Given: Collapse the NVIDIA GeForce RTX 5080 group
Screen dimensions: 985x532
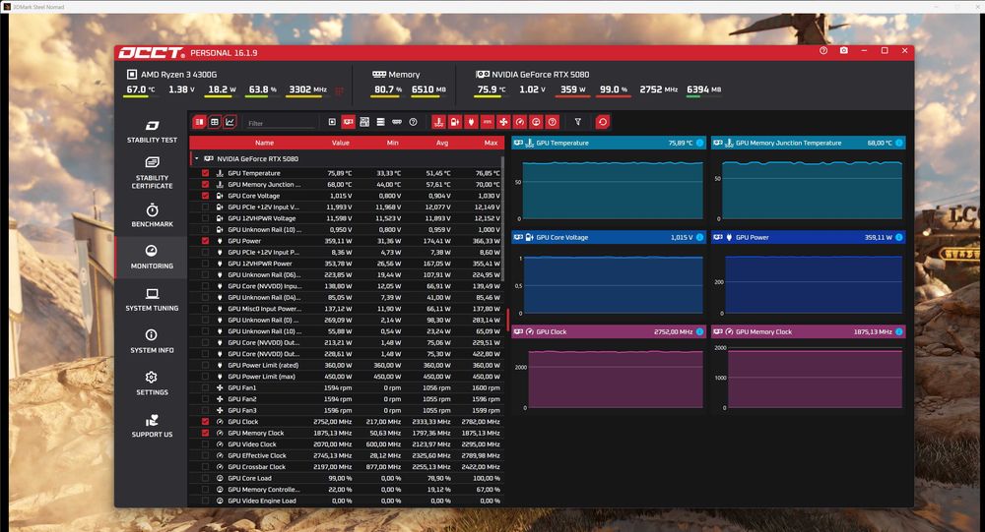Looking at the screenshot, I should pos(197,158).
